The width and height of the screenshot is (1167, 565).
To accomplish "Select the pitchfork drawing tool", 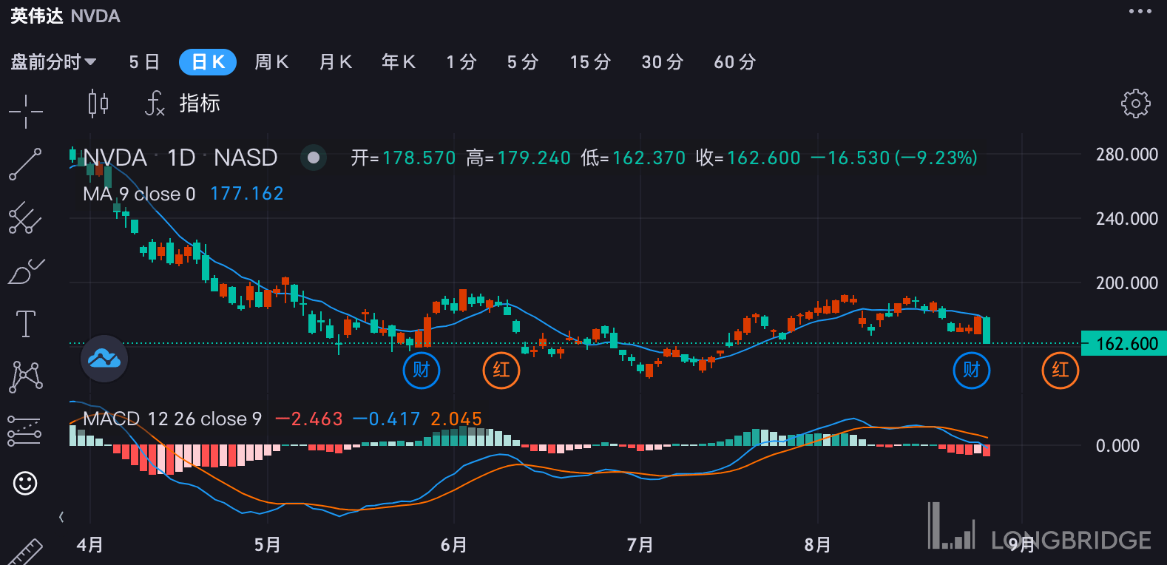I will point(25,217).
